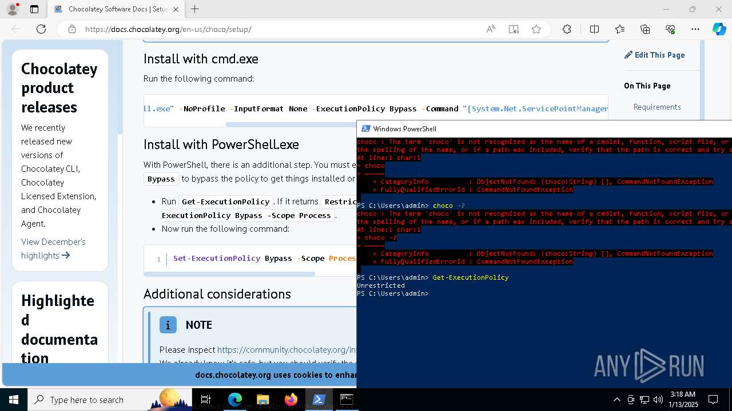Open the volume control icon
The height and width of the screenshot is (411, 732).
[658, 400]
